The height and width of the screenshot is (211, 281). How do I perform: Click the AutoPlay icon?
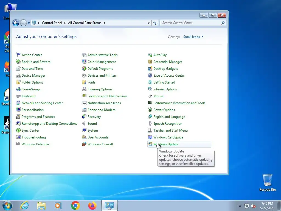click(150, 55)
